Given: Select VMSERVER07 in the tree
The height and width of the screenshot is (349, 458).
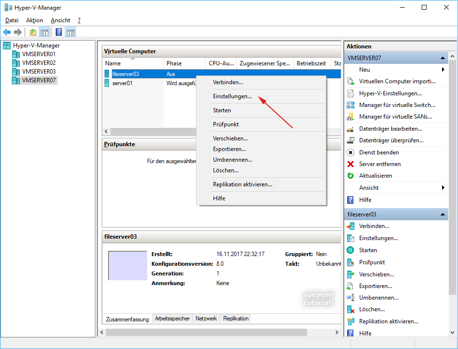Looking at the screenshot, I should click(x=39, y=80).
